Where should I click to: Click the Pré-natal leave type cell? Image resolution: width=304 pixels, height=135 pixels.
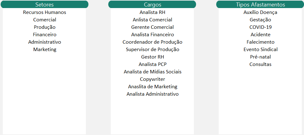point(260,57)
